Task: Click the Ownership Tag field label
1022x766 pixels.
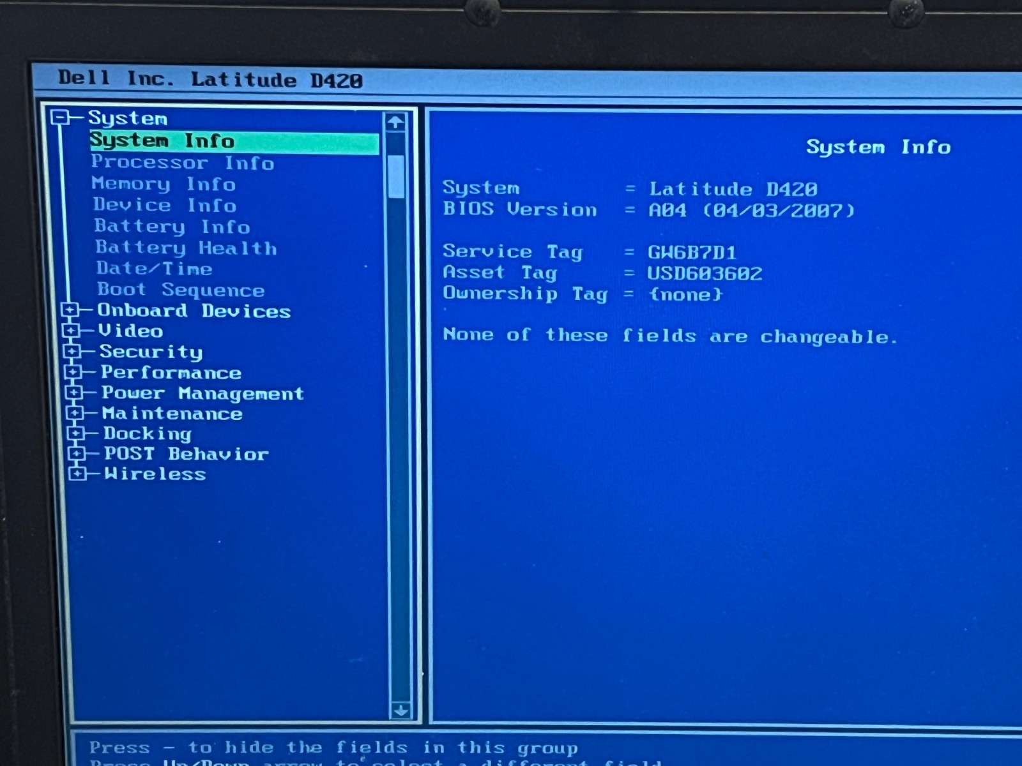Action: [x=525, y=294]
